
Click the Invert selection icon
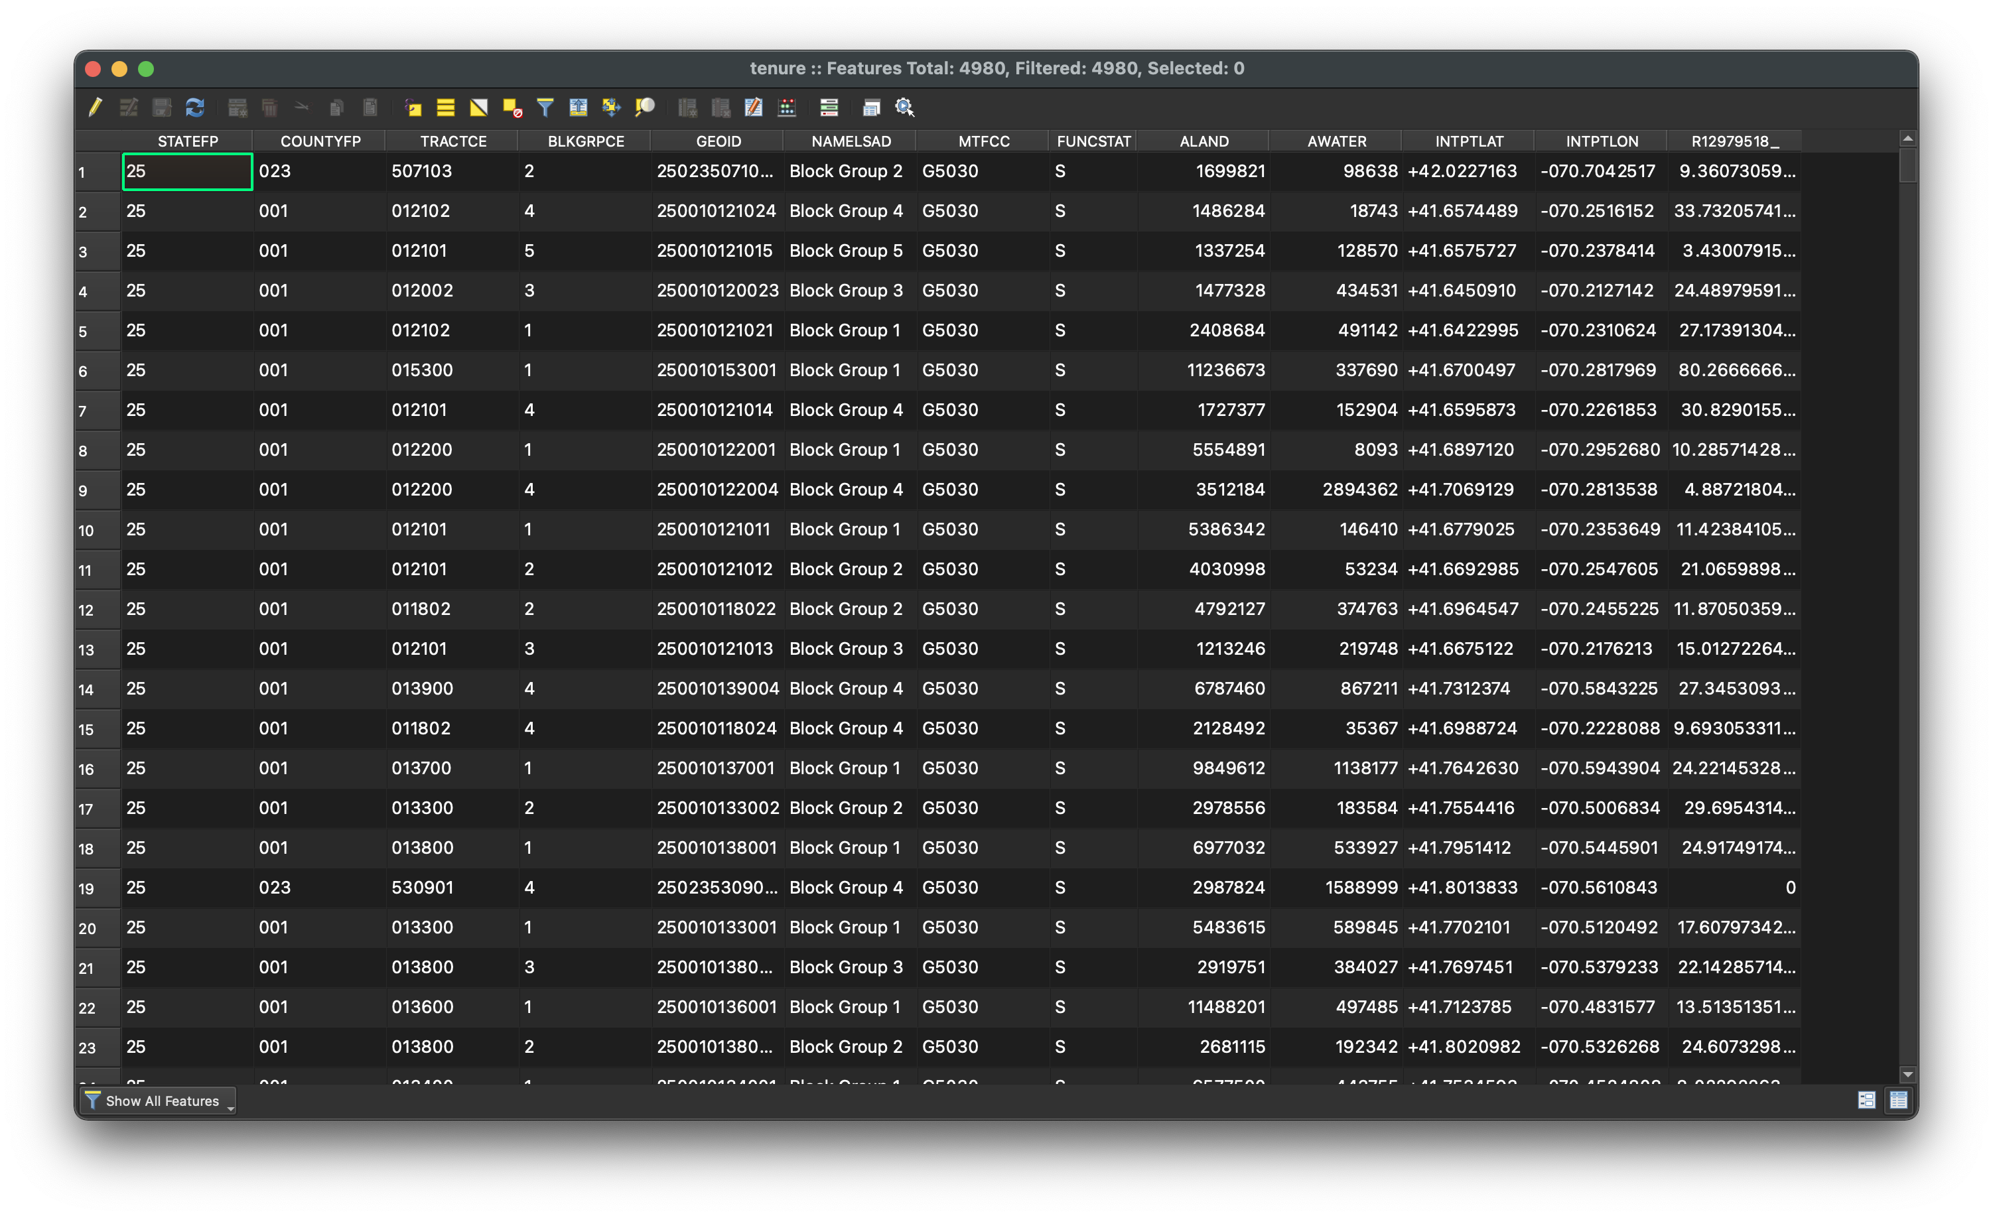click(479, 107)
